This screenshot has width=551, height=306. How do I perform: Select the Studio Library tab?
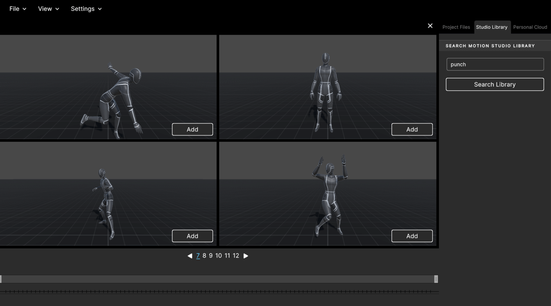(x=492, y=27)
